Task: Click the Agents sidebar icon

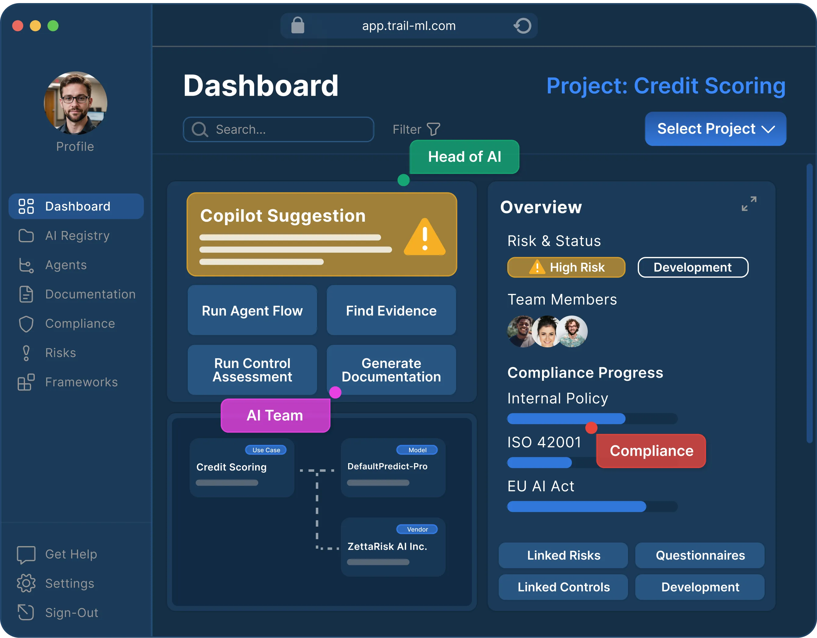Action: click(26, 265)
